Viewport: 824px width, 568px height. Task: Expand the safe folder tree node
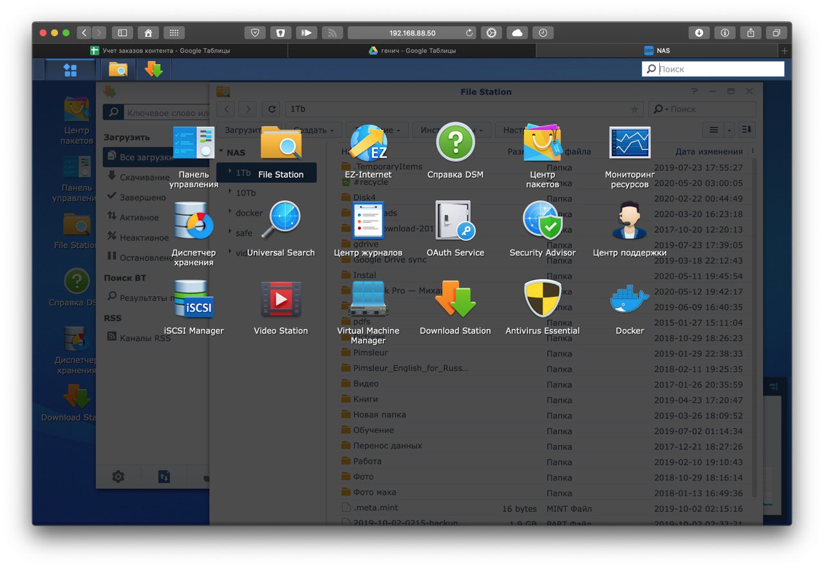230,232
